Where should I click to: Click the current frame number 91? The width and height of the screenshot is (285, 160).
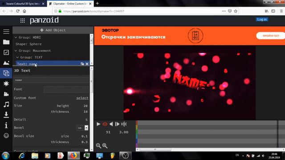point(108,132)
